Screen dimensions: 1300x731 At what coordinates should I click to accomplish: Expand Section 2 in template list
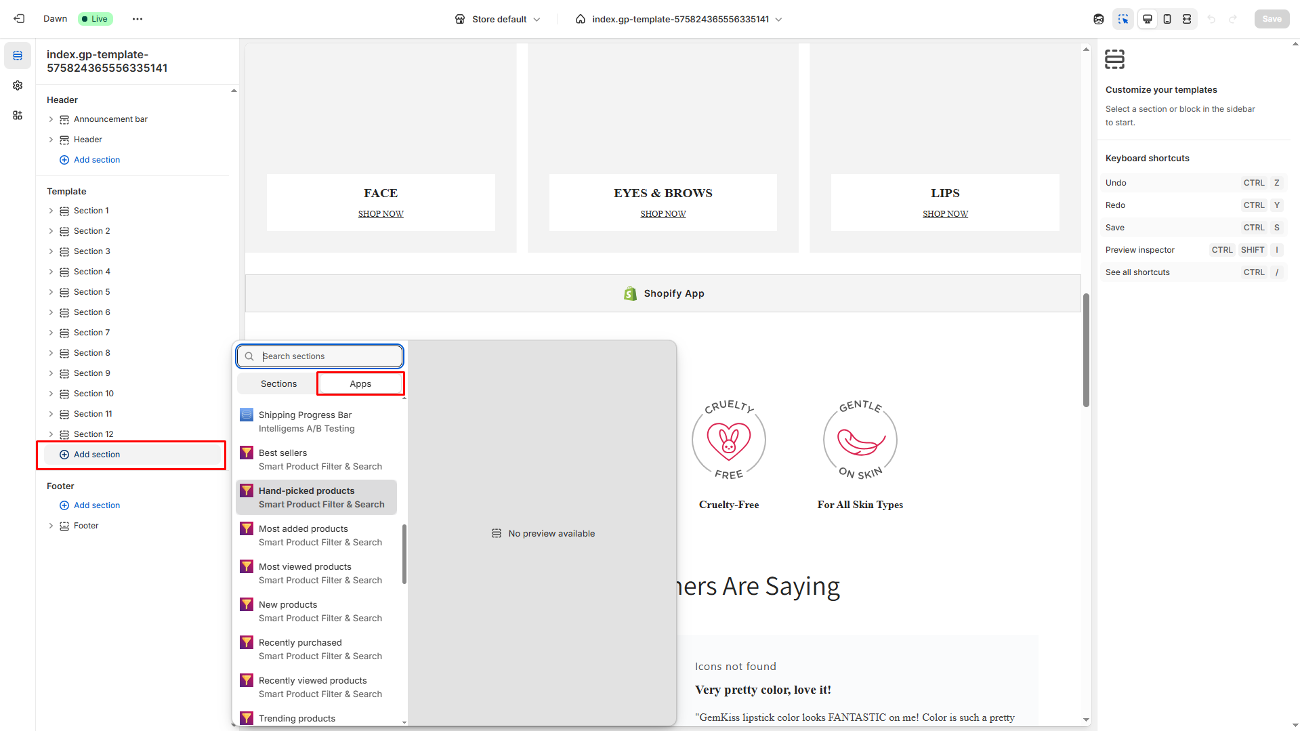[51, 231]
